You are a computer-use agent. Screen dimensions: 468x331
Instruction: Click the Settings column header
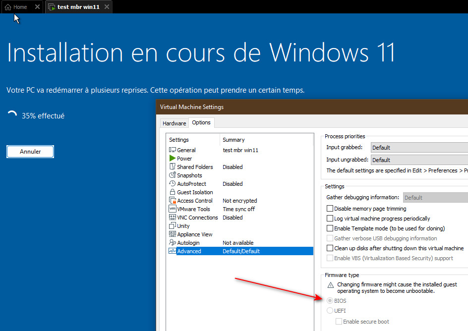coord(193,140)
